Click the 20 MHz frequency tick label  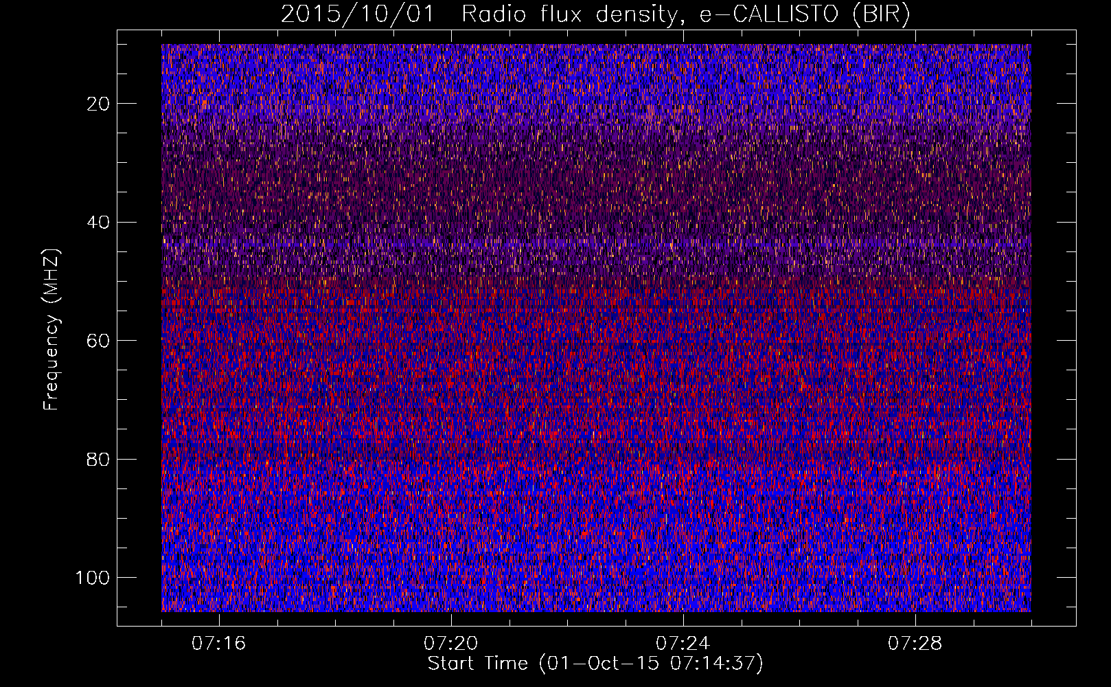99,104
